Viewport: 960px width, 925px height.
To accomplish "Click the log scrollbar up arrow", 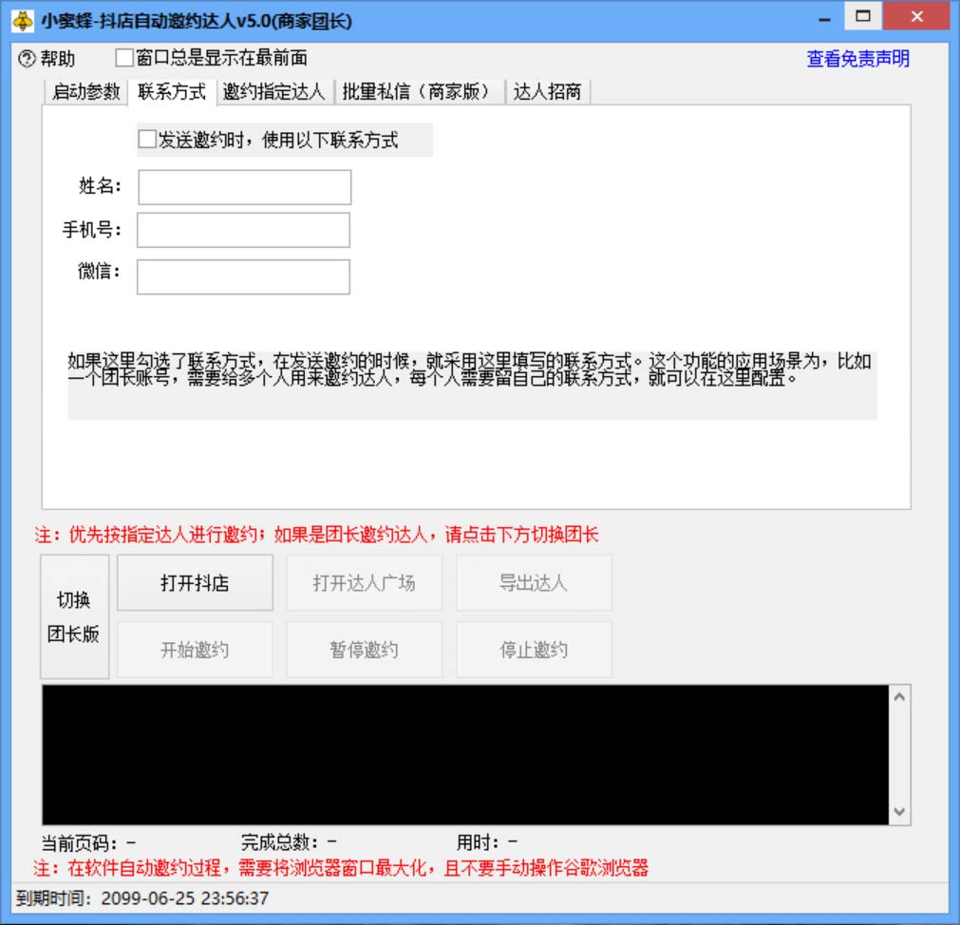I will click(899, 696).
